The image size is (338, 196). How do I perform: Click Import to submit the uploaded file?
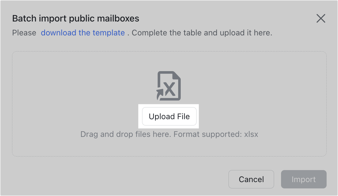coord(304,179)
